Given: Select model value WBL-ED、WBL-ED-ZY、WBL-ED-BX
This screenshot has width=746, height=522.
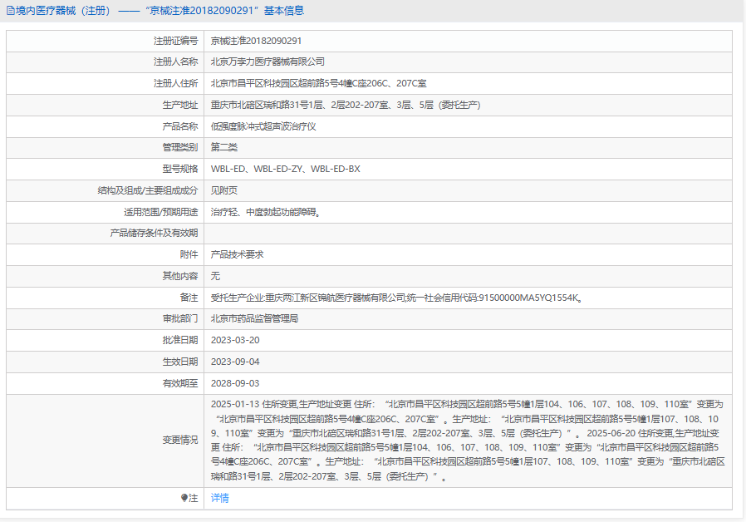Looking at the screenshot, I should tap(286, 169).
